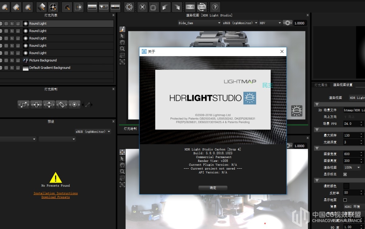Viewport: 365px width, 229px height.
Task: Click the vertical-arrows light control icon
Action: tap(49, 104)
